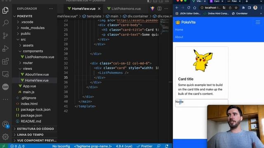Switch to the Vite browser tab
The height and width of the screenshot is (148, 264).
click(199, 1)
